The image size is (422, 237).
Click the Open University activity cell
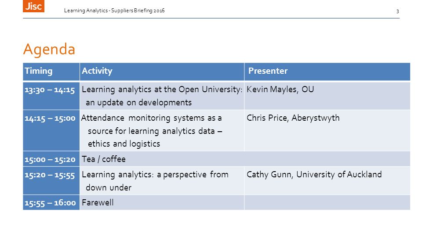click(x=162, y=96)
